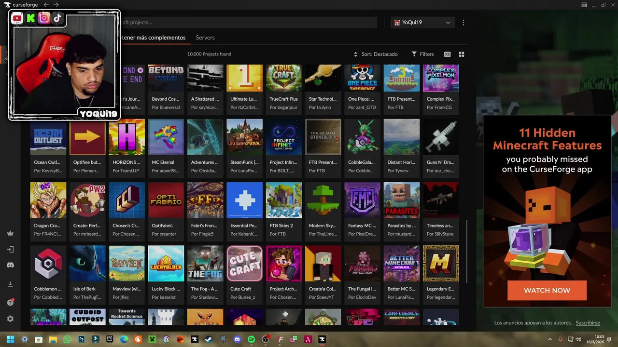Image resolution: width=618 pixels, height=347 pixels.
Task: Open the Sort: Destacado dropdown
Action: click(x=376, y=54)
